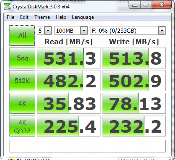175x160 pixels.
Task: Open the Theme menu
Action: pyautogui.click(x=42, y=17)
